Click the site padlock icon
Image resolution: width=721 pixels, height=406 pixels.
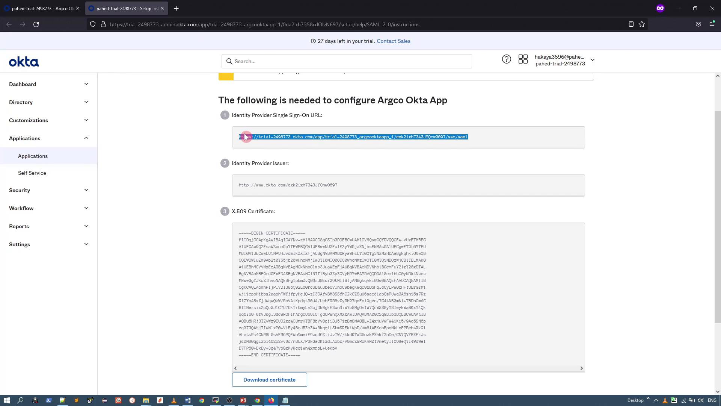pos(103,24)
